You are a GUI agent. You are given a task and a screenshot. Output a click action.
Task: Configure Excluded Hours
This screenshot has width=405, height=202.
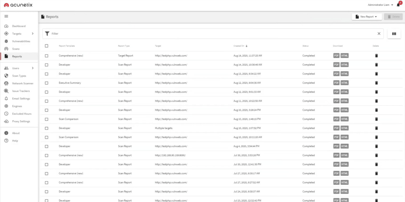[x=22, y=114]
